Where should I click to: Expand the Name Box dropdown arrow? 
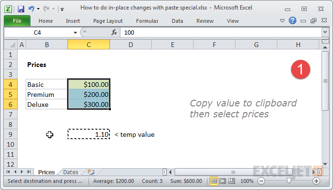(75, 33)
